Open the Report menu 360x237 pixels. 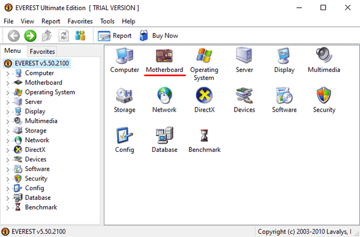(51, 22)
